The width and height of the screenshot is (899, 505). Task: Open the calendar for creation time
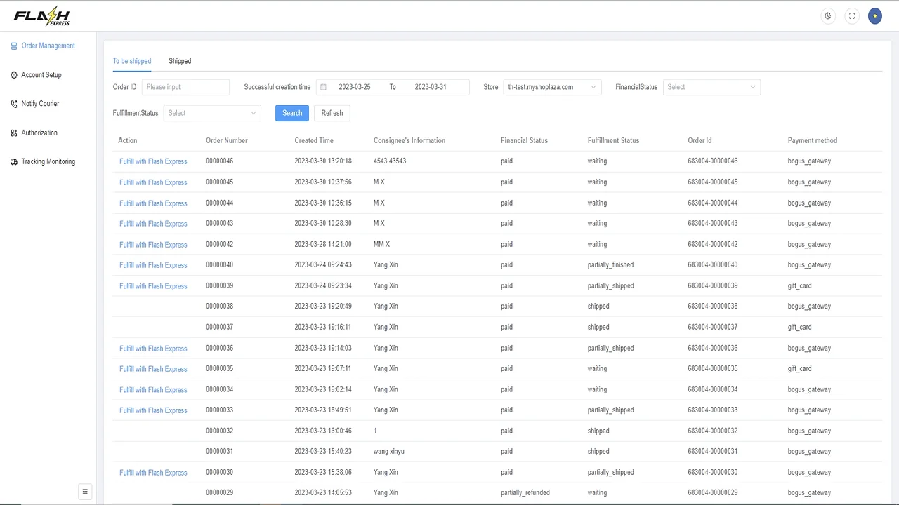tap(323, 86)
